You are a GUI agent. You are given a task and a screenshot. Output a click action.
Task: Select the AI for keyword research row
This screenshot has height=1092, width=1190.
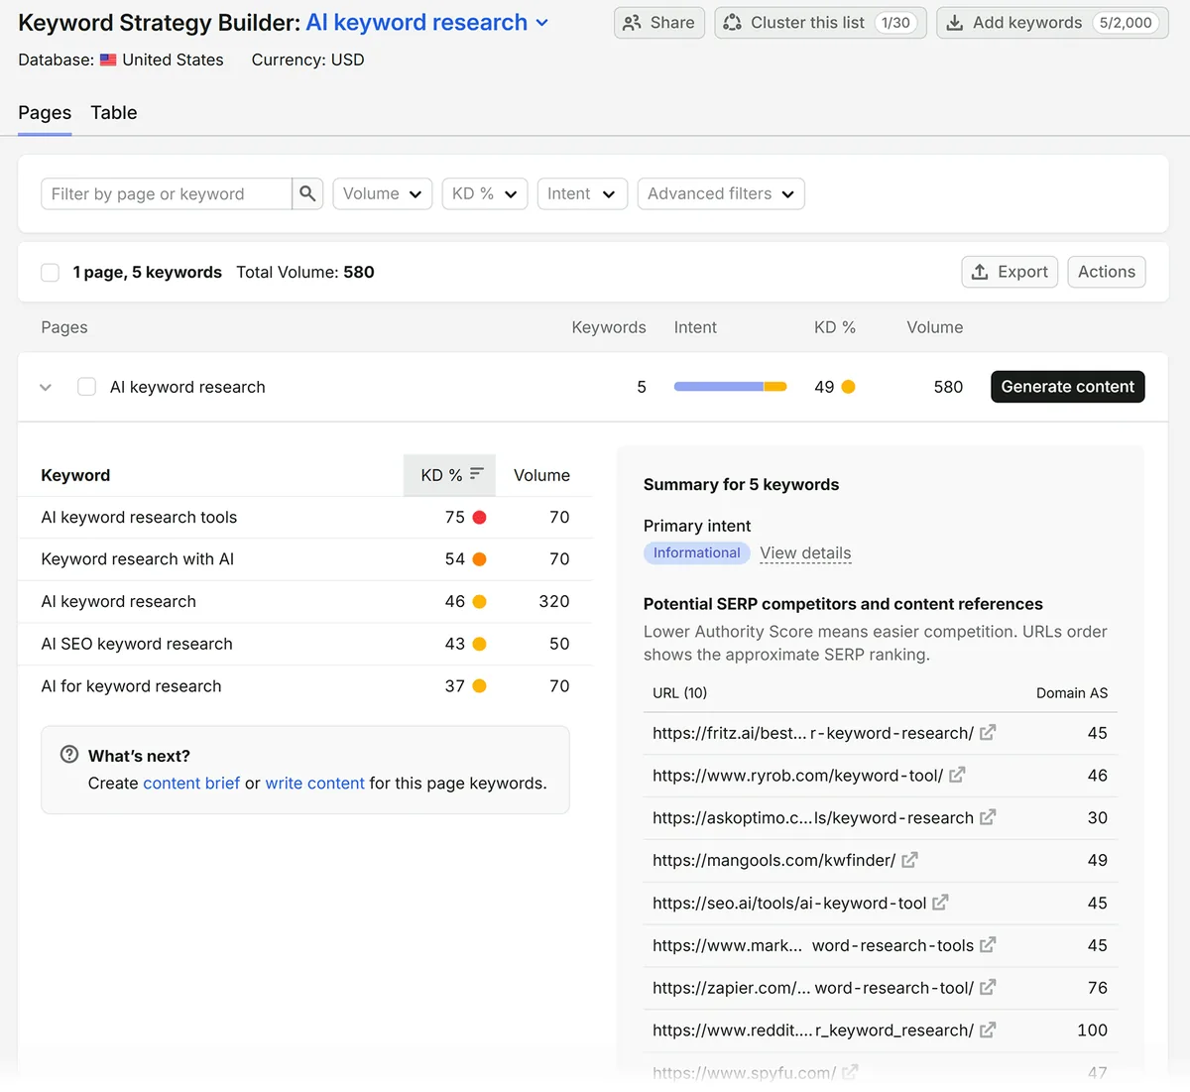coord(305,686)
